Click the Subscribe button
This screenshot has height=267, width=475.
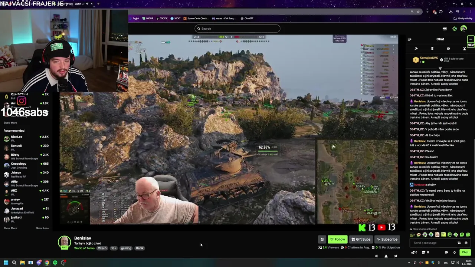click(387, 239)
